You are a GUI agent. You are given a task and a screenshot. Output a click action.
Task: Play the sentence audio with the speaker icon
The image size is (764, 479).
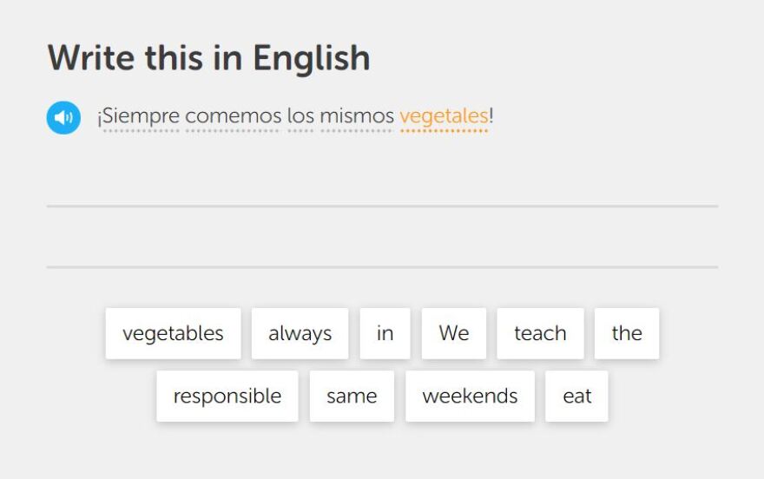63,118
